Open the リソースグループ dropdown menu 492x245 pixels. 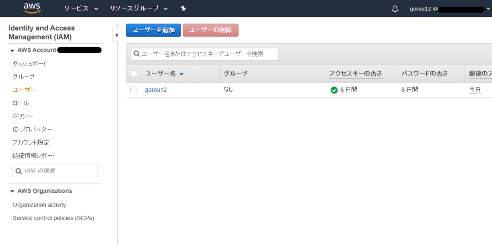(x=139, y=9)
